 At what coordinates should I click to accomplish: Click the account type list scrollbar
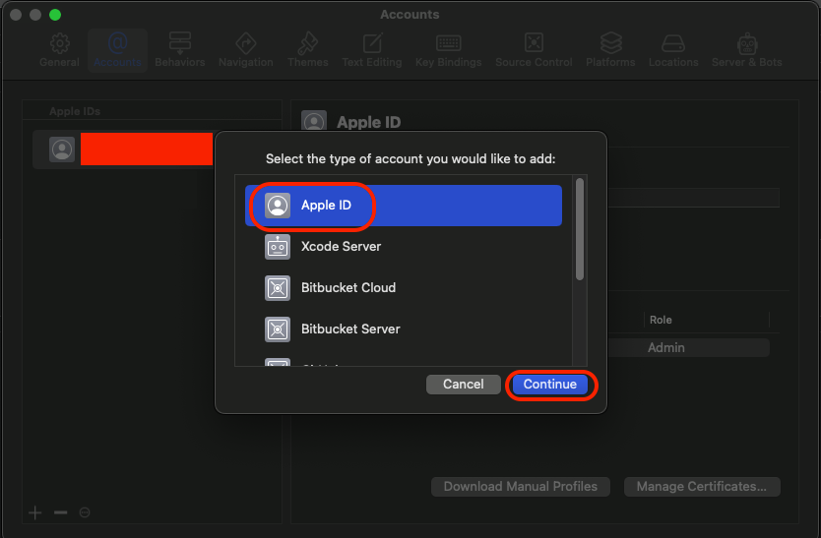[x=580, y=229]
